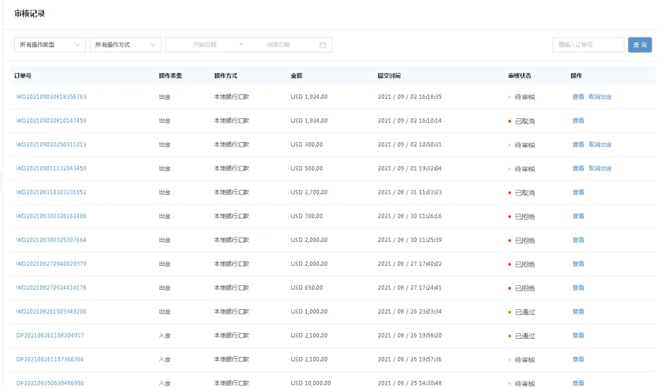View details of USD 2,700.00 cancelled order
The image size is (662, 388).
pos(578,193)
